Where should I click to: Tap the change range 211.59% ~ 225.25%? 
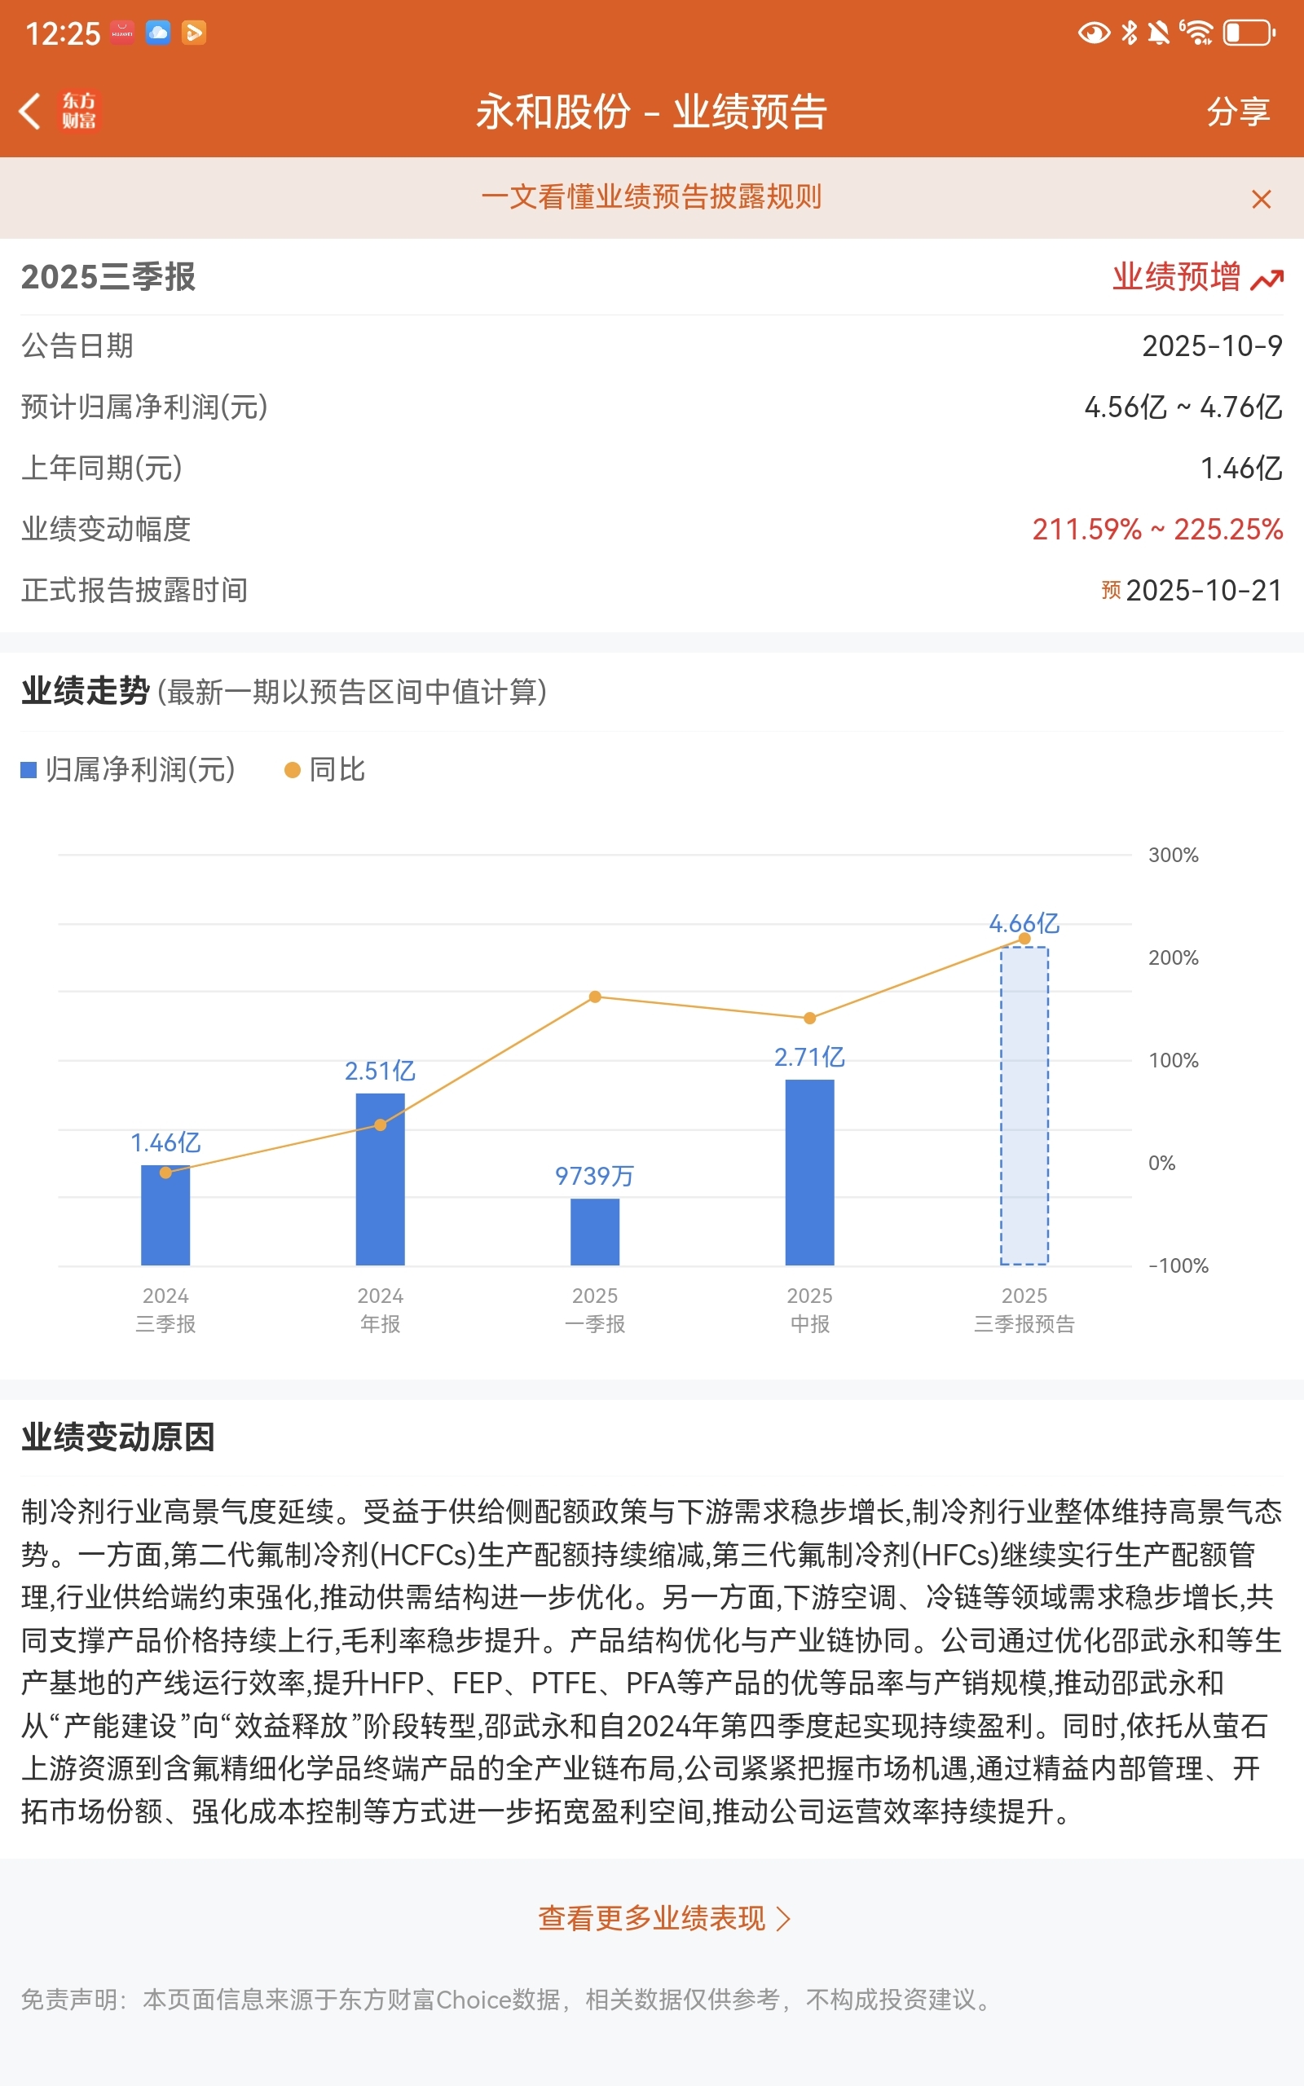[x=1157, y=530]
